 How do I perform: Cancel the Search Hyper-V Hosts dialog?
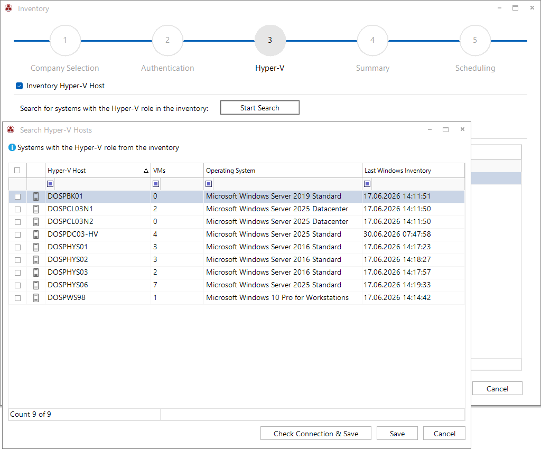[x=444, y=434]
